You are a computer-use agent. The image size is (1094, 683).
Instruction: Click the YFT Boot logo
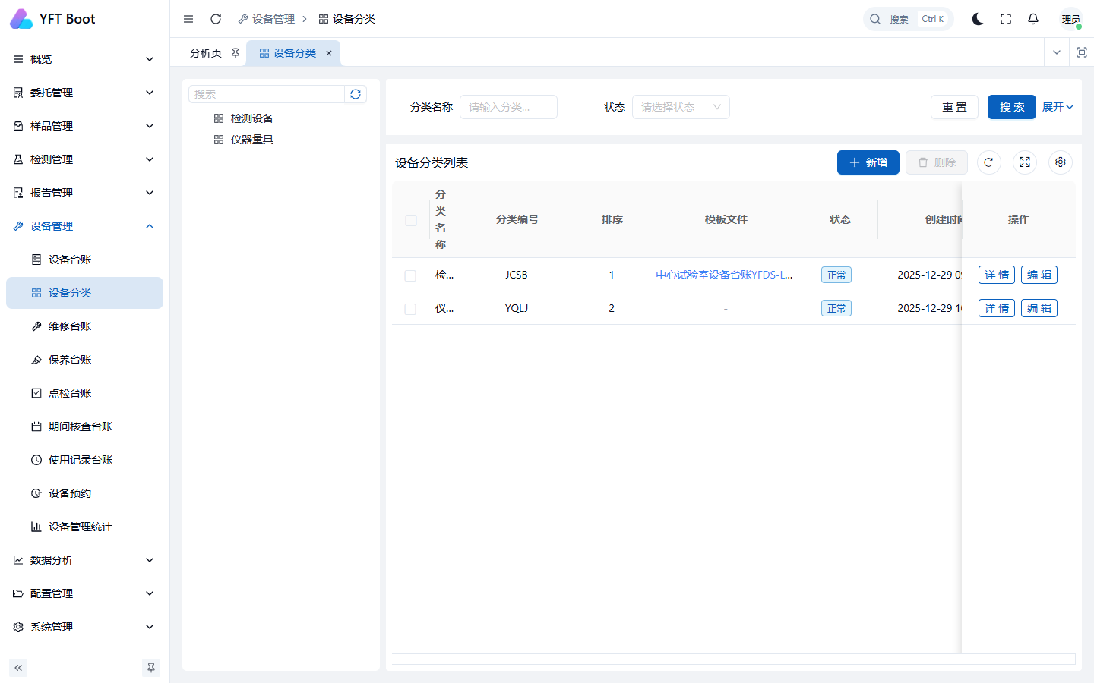pos(52,19)
